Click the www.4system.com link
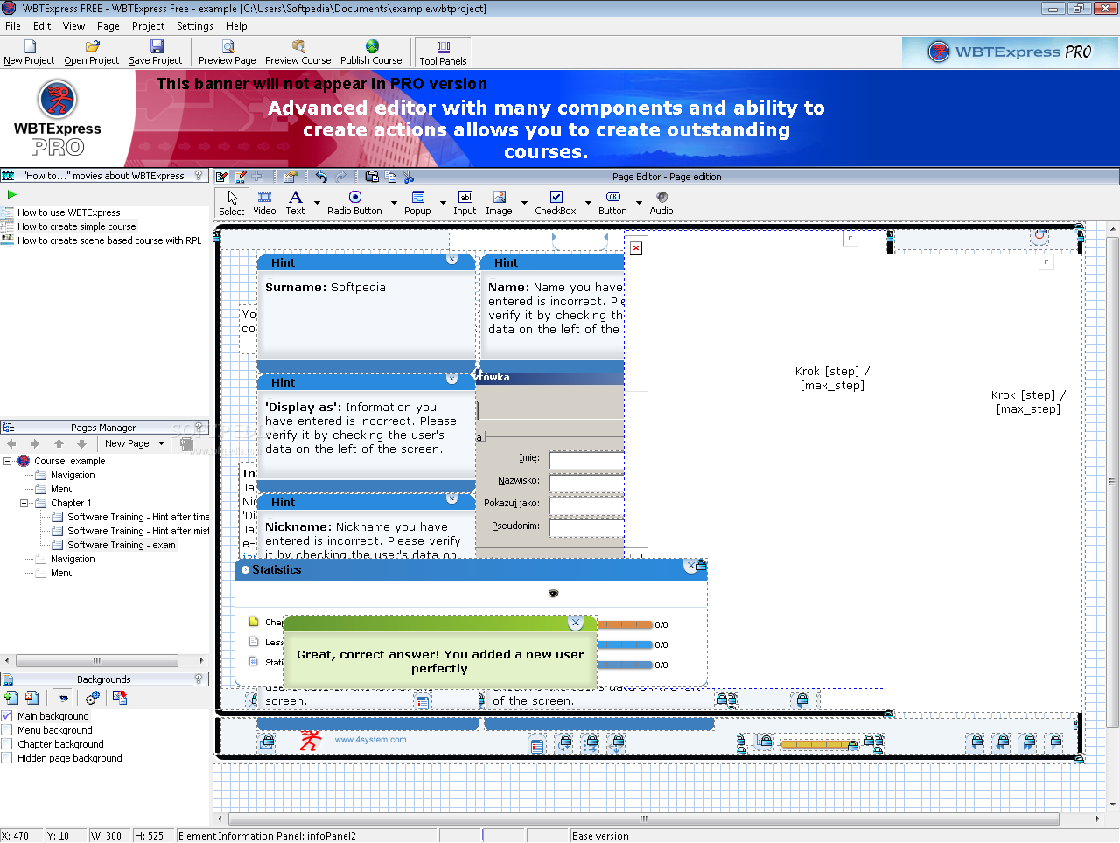 pyautogui.click(x=370, y=740)
